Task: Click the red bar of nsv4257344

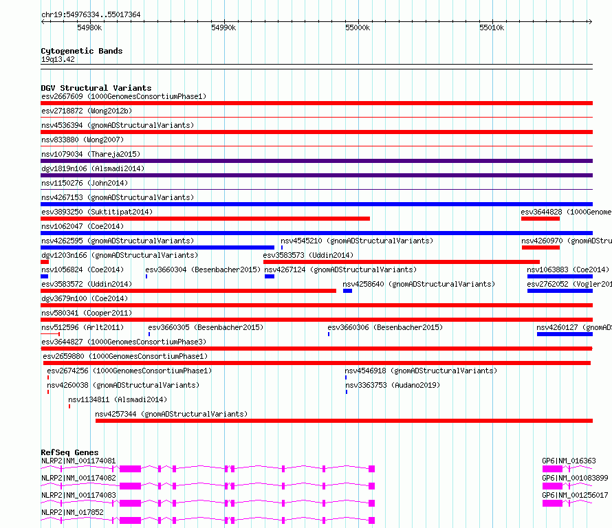Action: (344, 421)
